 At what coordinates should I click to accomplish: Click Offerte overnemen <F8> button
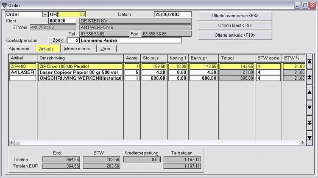(x=234, y=16)
